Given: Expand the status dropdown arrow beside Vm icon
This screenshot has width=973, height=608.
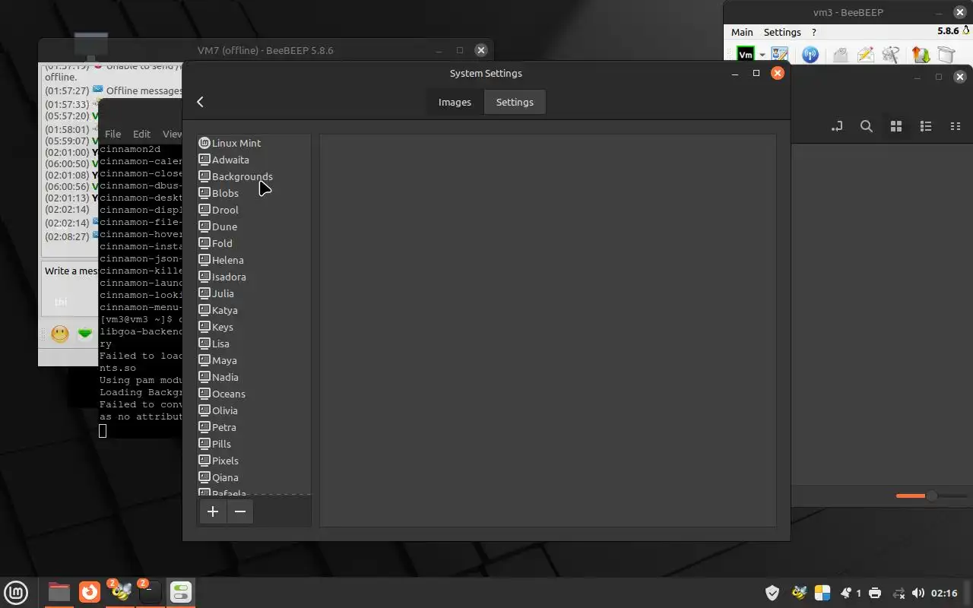Looking at the screenshot, I should pos(762,55).
